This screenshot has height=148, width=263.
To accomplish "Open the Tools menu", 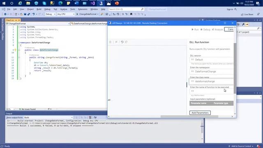I will click(72, 9).
